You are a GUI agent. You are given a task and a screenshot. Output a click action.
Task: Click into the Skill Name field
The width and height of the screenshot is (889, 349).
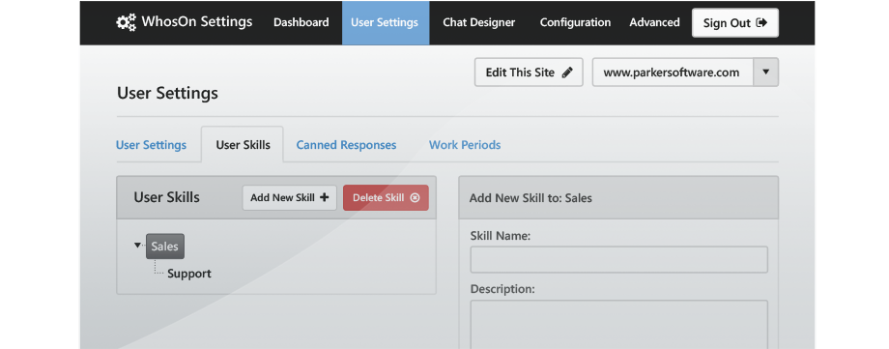[x=618, y=259]
